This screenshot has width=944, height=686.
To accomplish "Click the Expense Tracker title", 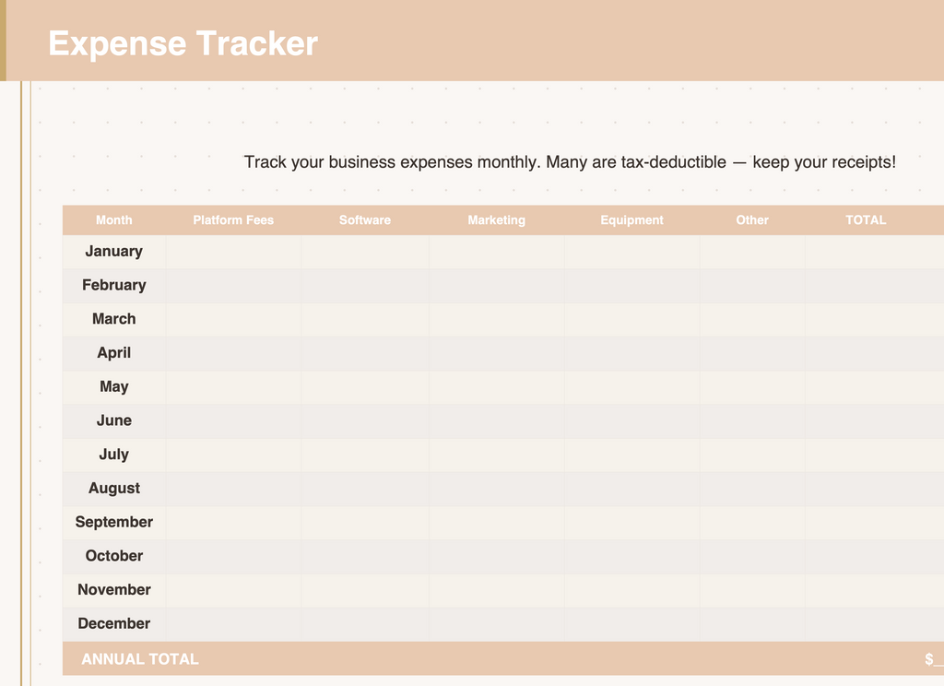I will [x=183, y=43].
